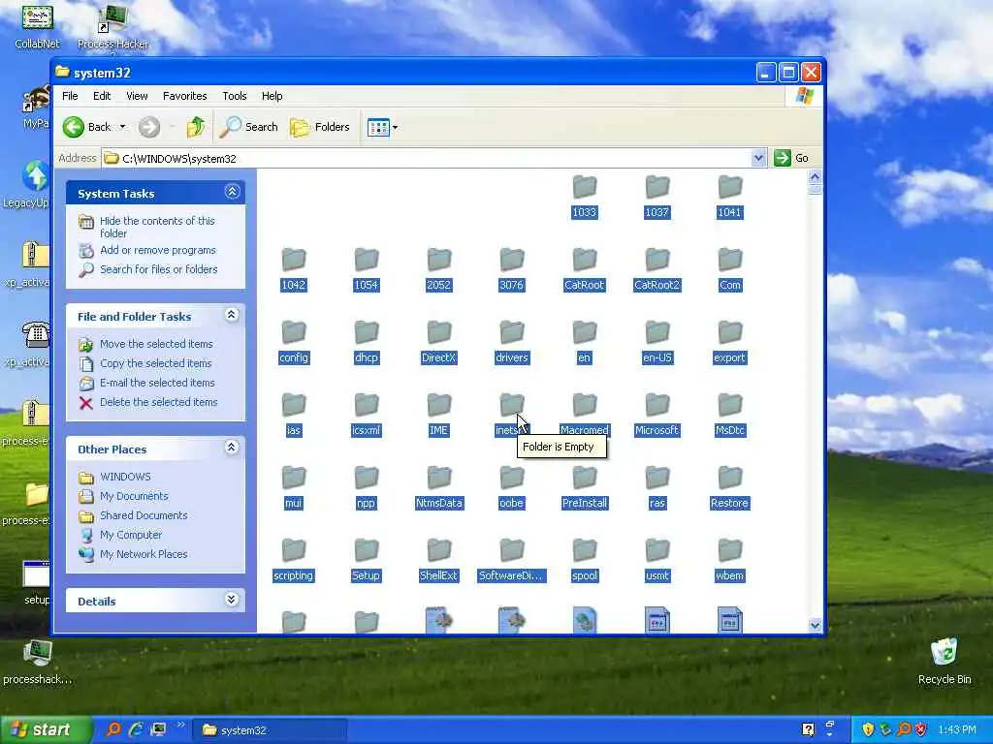Open the File menu
The height and width of the screenshot is (744, 993).
click(x=70, y=96)
